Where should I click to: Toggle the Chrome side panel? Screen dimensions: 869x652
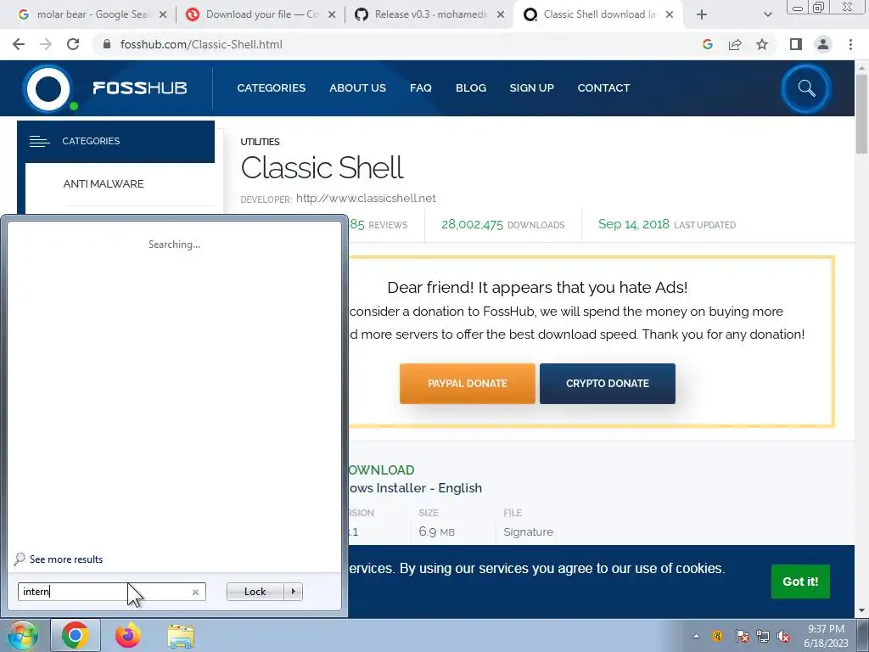pyautogui.click(x=796, y=44)
